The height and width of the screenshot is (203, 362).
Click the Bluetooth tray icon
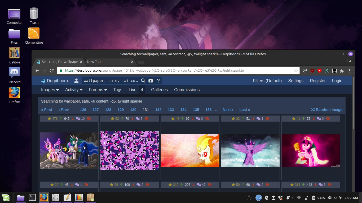267,198
